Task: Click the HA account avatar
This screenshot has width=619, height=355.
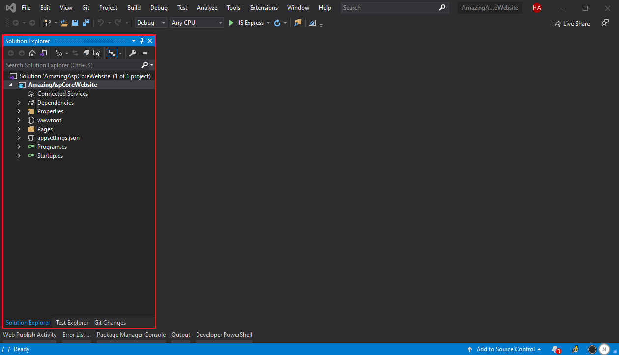Action: pos(537,8)
